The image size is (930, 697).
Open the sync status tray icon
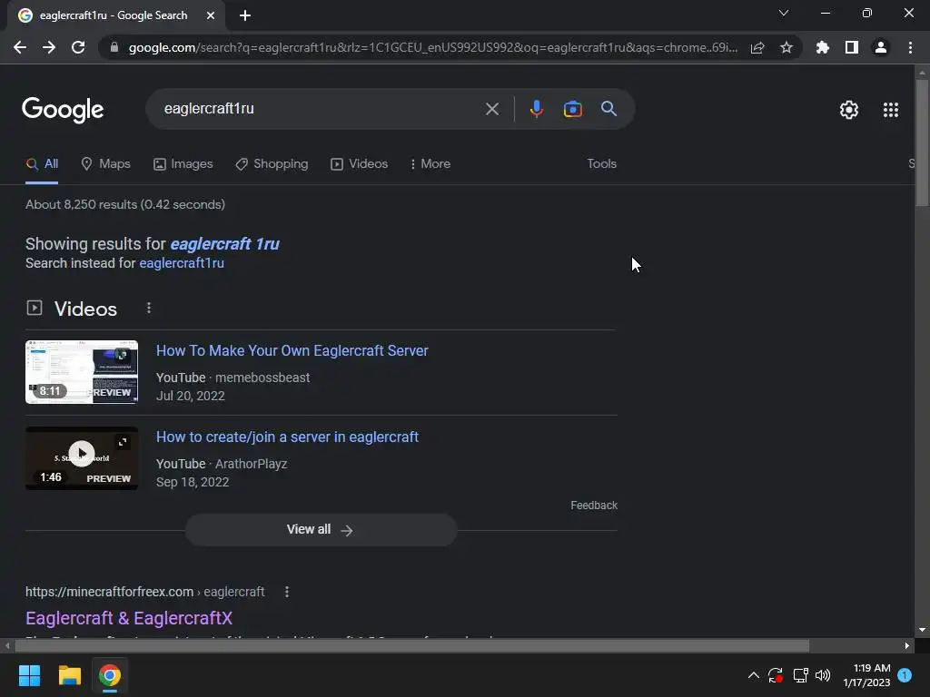(x=776, y=675)
